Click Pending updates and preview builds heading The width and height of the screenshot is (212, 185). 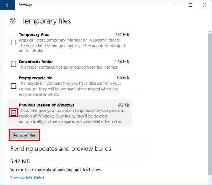click(x=61, y=149)
